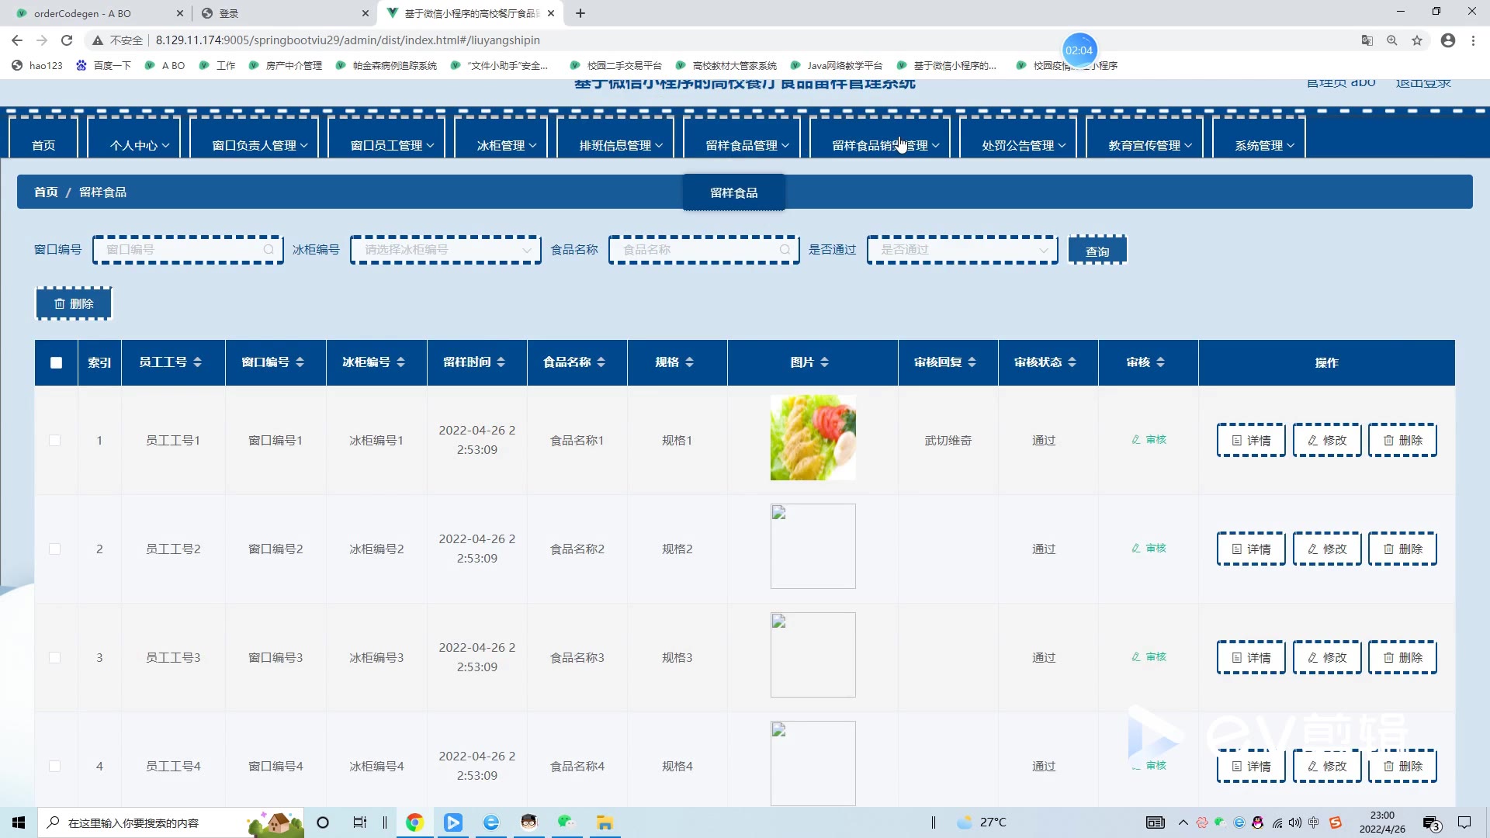This screenshot has height=838, width=1490.
Task: Open translate page icon in address bar
Action: (x=1367, y=40)
